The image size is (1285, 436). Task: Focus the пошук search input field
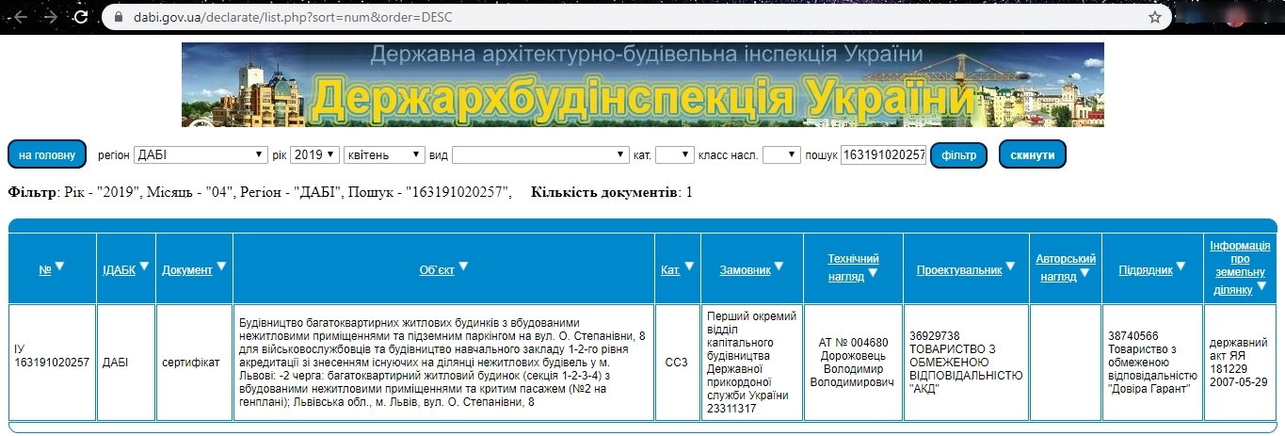(884, 154)
